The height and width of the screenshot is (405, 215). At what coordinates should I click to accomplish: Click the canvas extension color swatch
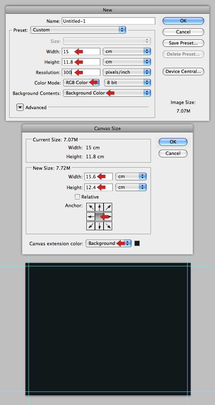click(x=137, y=243)
